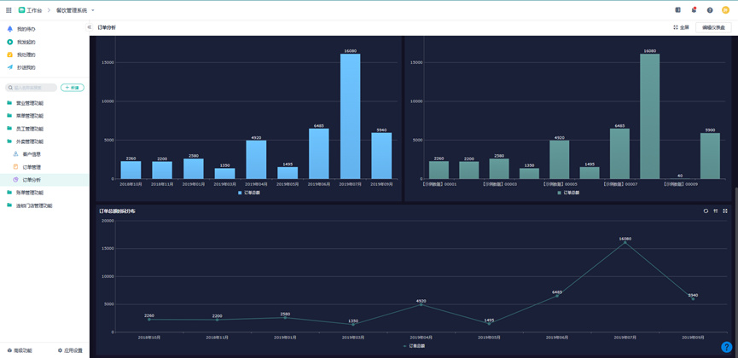738x358 pixels.
Task: Expand the 营业管理功能 folder
Action: (29, 103)
